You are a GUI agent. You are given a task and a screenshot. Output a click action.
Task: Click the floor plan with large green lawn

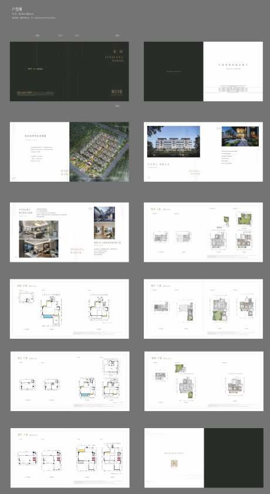[220, 310]
